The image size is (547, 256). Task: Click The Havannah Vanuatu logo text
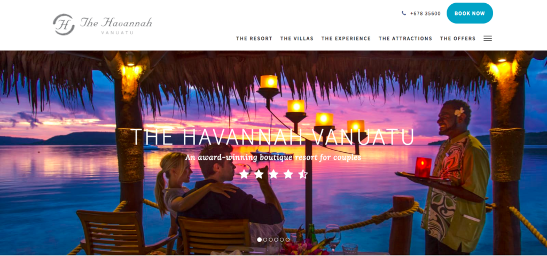coord(116,25)
